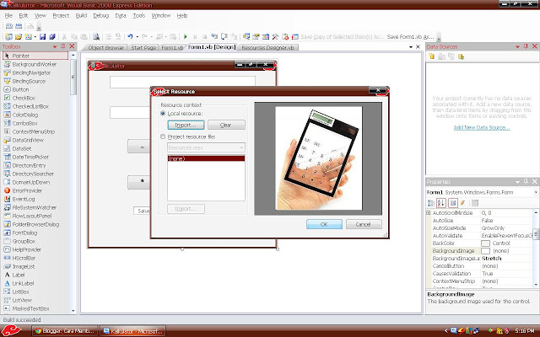Open the Properties window position dropdown arrow
The height and width of the screenshot is (337, 540).
[517, 182]
